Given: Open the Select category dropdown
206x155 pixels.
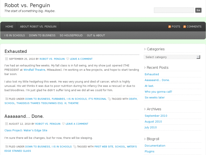Looking at the screenshot, I should [172, 57].
